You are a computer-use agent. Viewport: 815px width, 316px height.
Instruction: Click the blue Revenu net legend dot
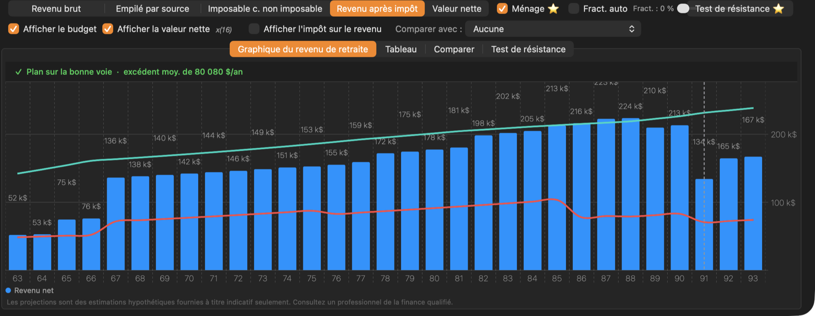pos(8,291)
